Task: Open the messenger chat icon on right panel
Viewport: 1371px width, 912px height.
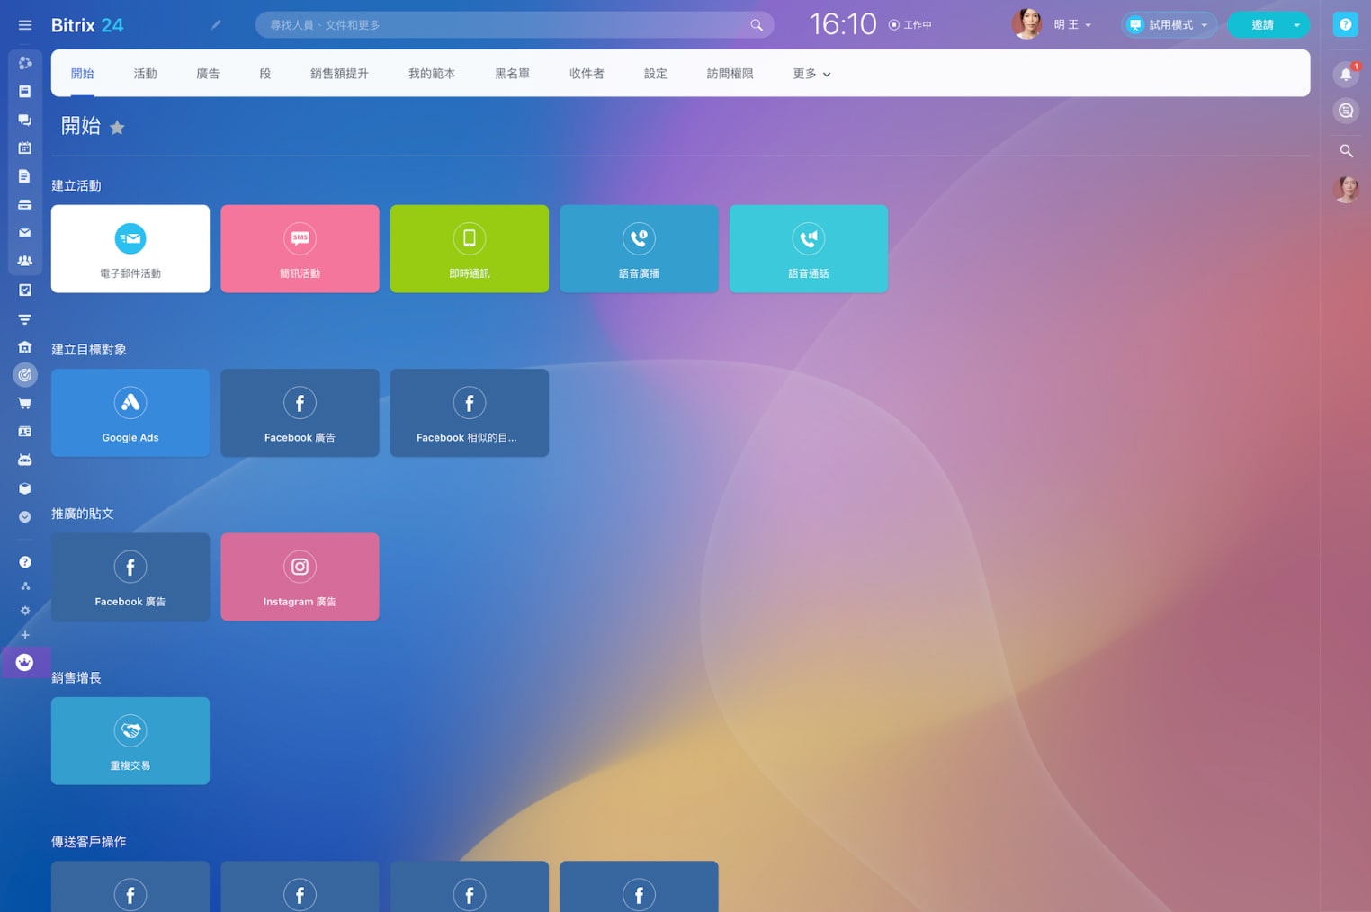Action: [1346, 111]
